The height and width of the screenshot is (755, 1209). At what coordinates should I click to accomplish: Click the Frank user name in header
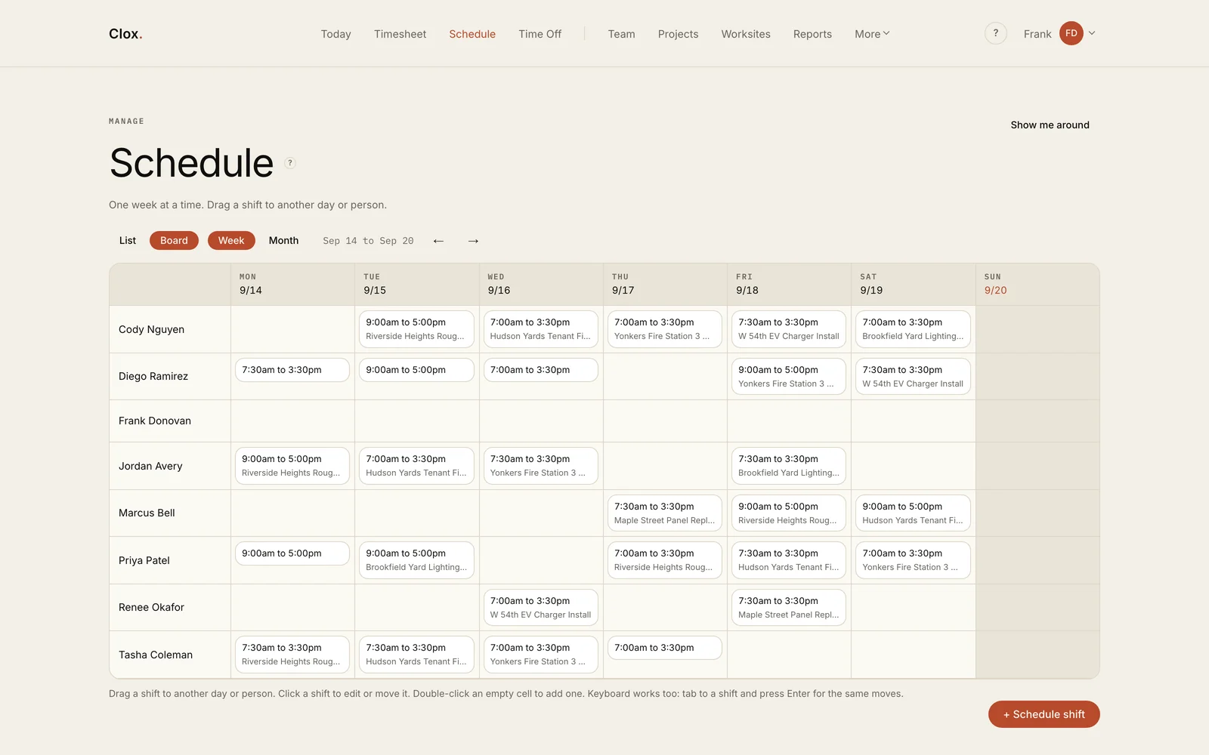click(x=1037, y=34)
